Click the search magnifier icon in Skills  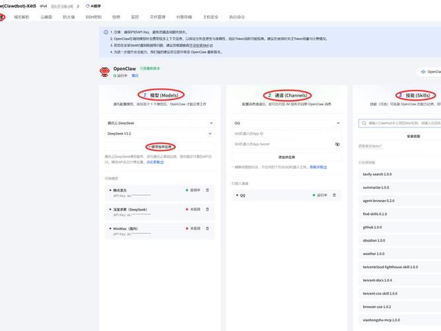[x=364, y=123]
